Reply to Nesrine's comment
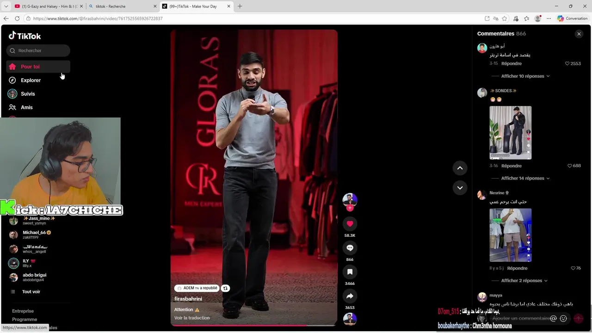The image size is (592, 333). (x=517, y=268)
